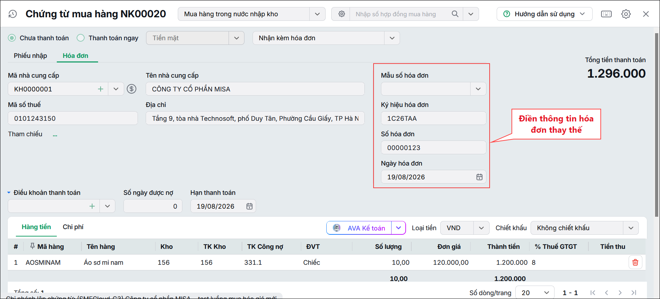This screenshot has height=299, width=660.
Task: Switch to the Phiếu nhập tab
Action: pos(30,56)
